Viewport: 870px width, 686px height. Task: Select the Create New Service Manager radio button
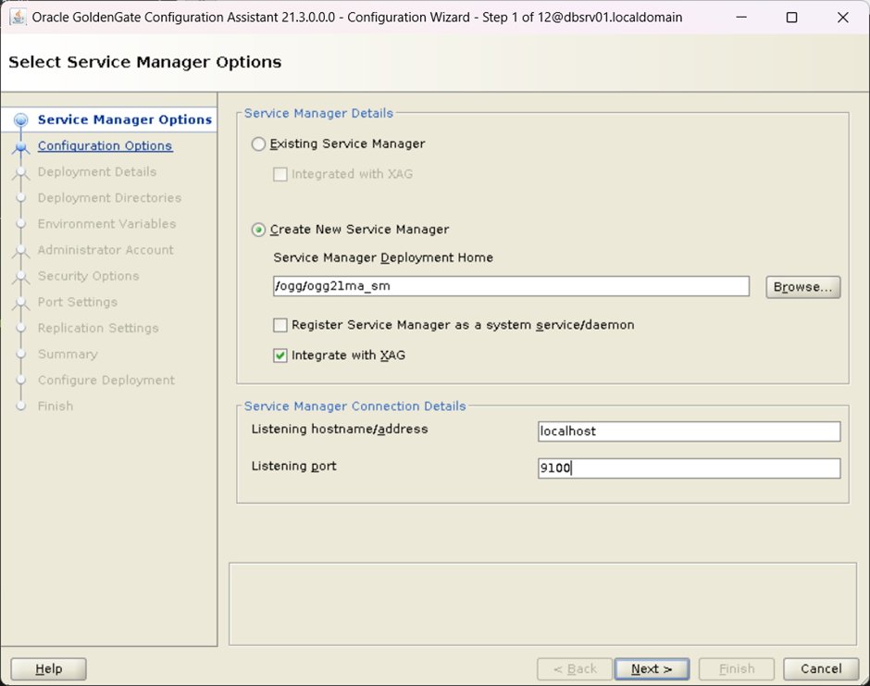pos(258,230)
